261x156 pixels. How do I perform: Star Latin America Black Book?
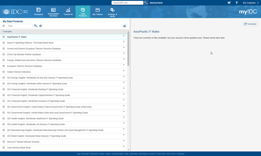coord(4,148)
